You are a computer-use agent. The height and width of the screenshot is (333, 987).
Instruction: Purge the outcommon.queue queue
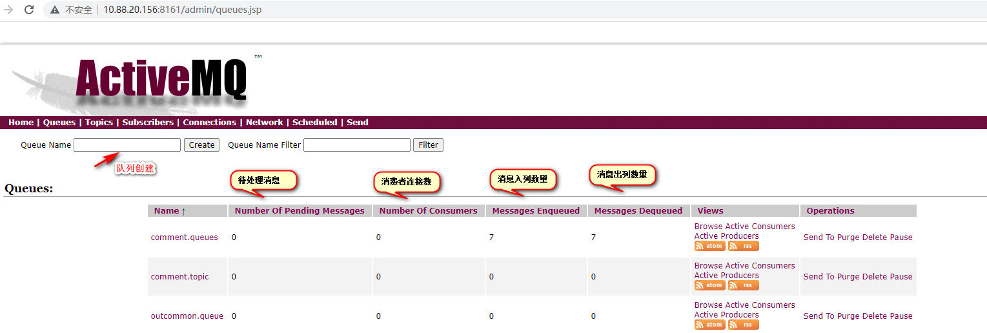pos(848,316)
